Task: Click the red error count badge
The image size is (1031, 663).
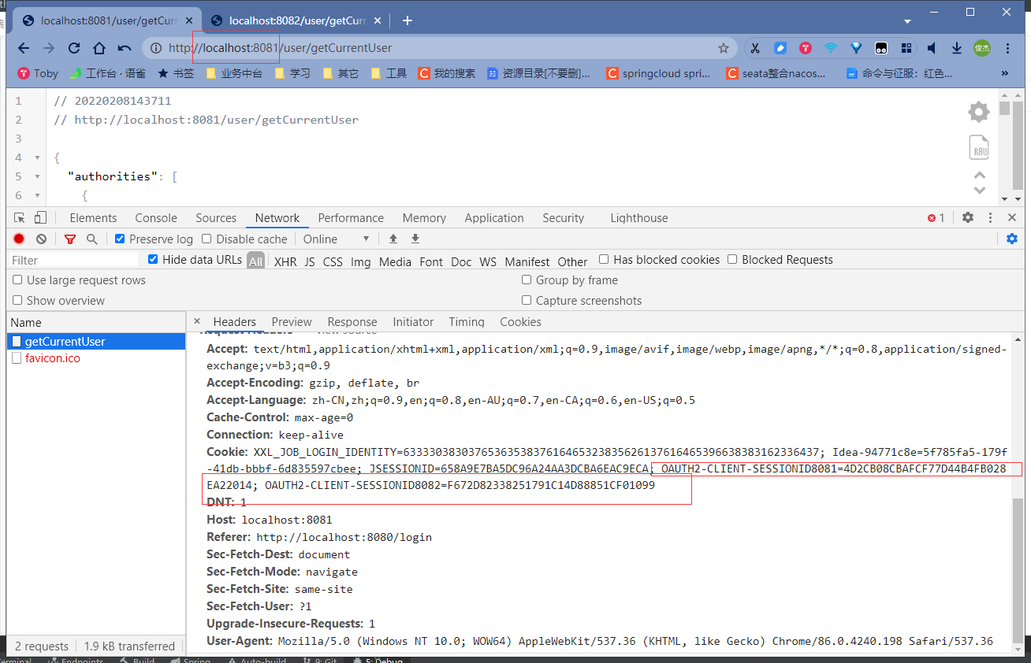Action: pyautogui.click(x=936, y=218)
